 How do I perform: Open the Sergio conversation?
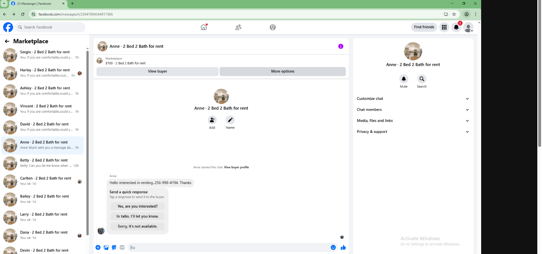click(x=42, y=55)
